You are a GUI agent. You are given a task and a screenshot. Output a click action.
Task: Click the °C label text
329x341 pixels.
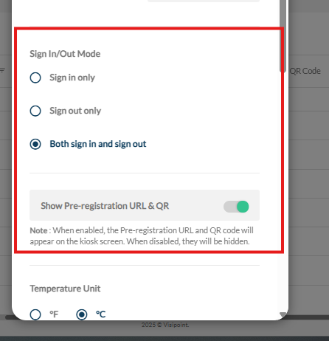point(100,314)
